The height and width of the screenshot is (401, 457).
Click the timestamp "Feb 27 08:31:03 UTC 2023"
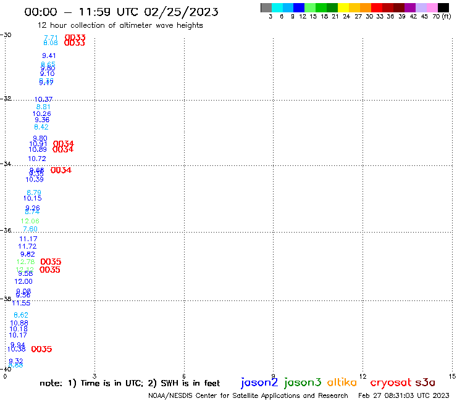[404, 395]
